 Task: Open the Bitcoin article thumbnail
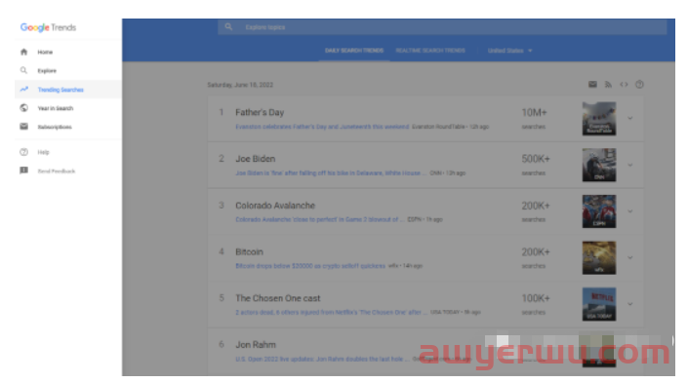(x=599, y=257)
